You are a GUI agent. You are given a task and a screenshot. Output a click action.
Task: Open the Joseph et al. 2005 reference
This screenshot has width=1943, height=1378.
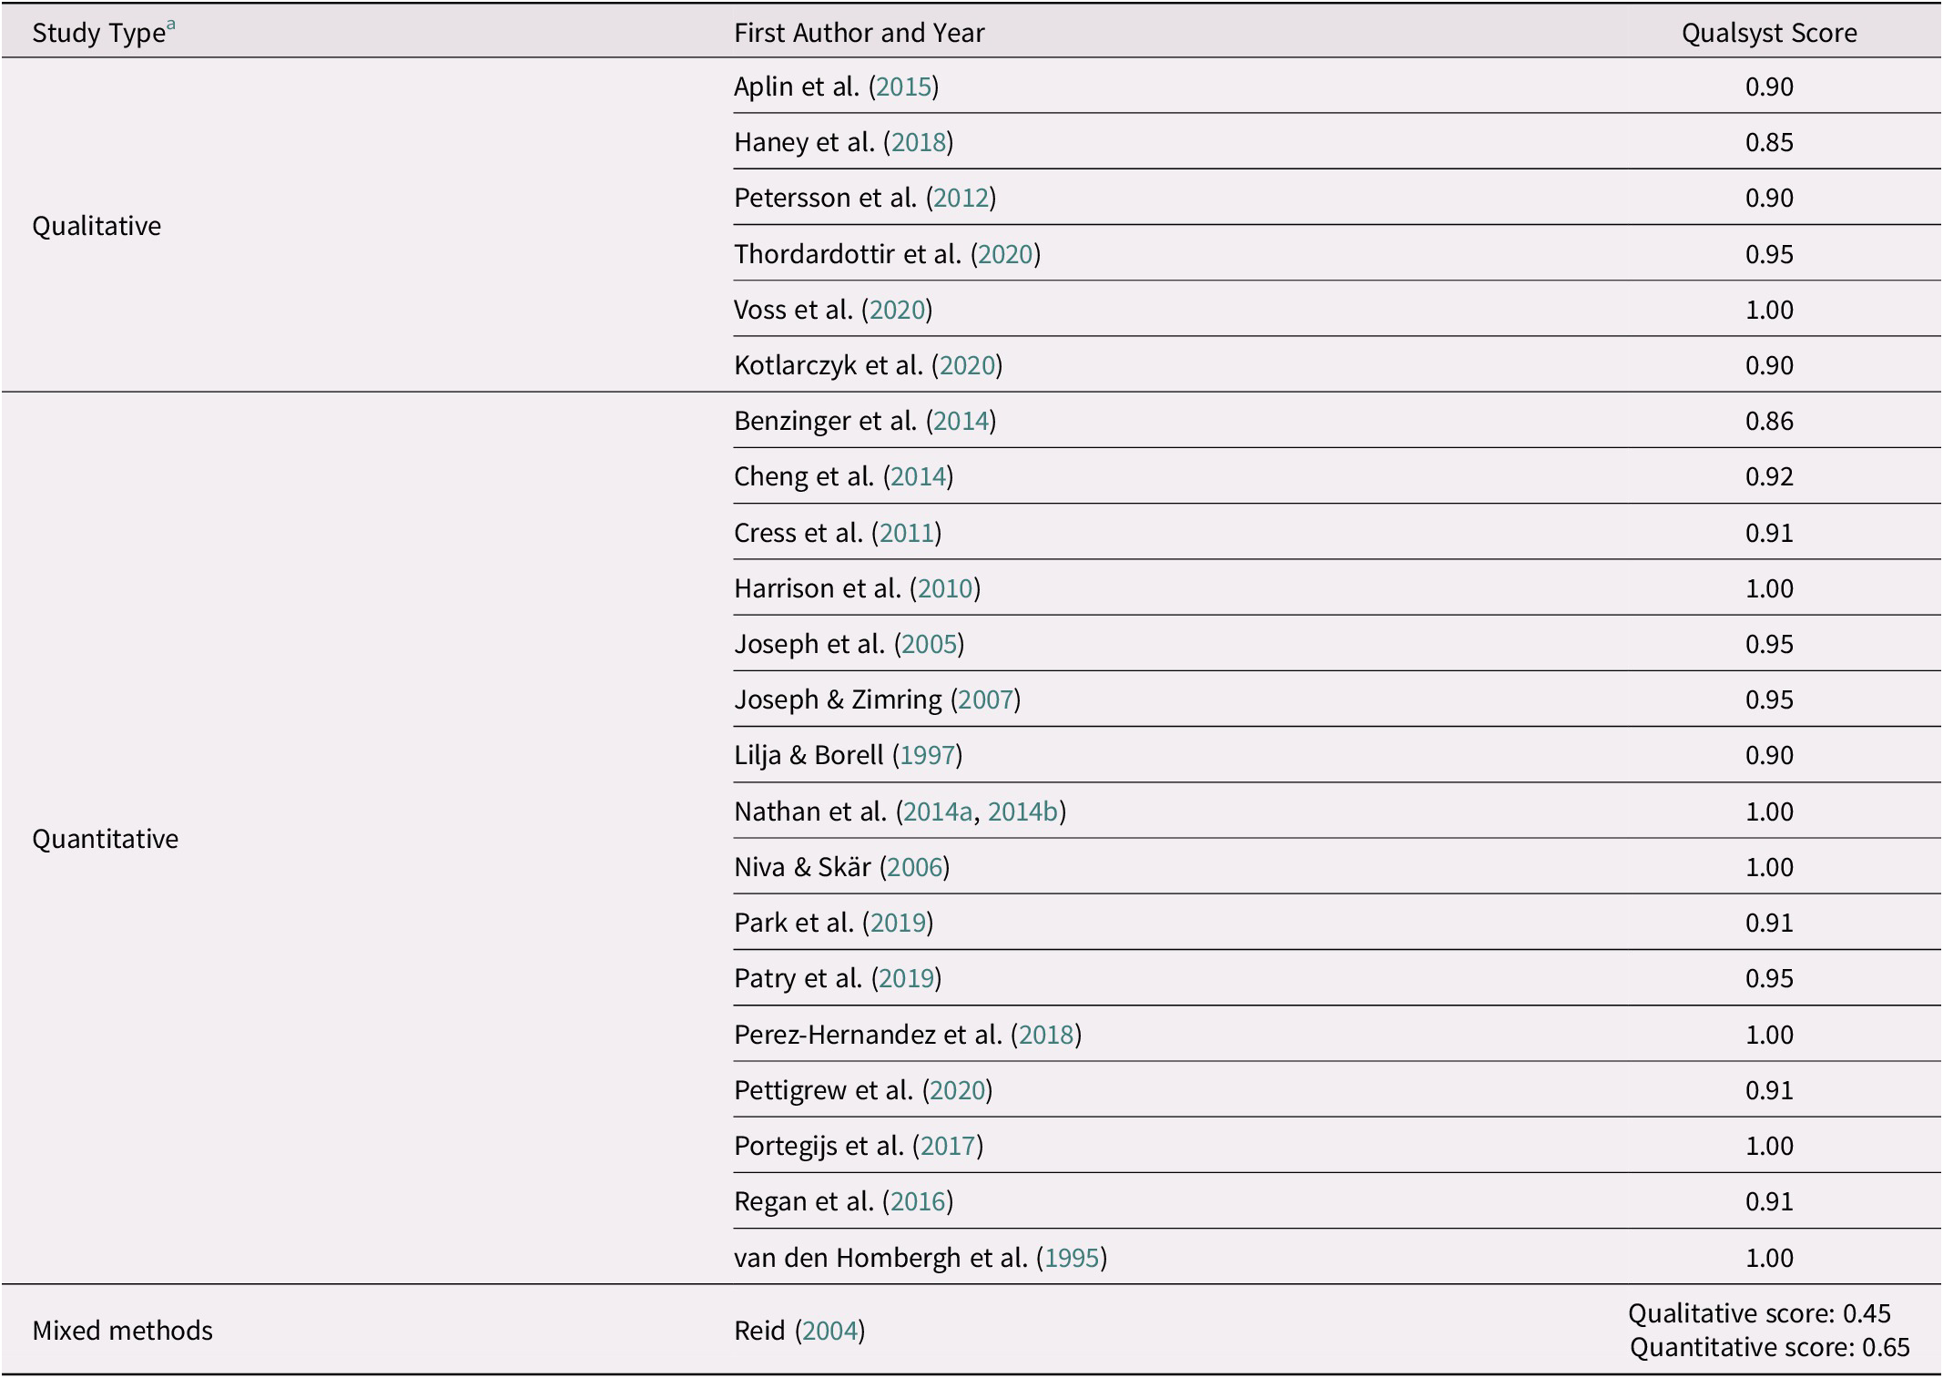click(x=929, y=644)
